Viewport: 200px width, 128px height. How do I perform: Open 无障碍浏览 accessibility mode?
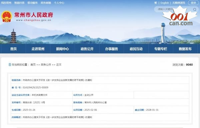[x=179, y=3]
